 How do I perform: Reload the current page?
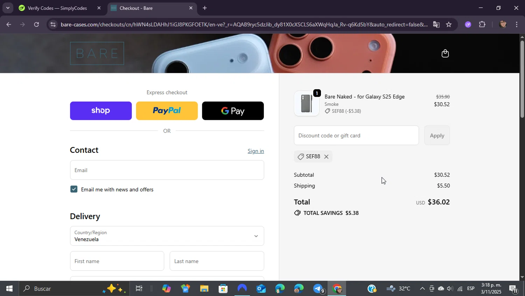(36, 24)
